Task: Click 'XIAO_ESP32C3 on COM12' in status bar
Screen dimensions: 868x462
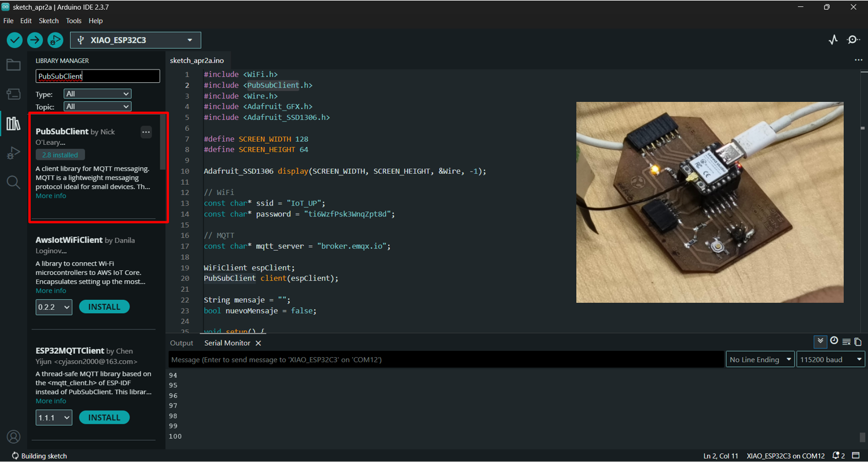Action: click(x=786, y=456)
